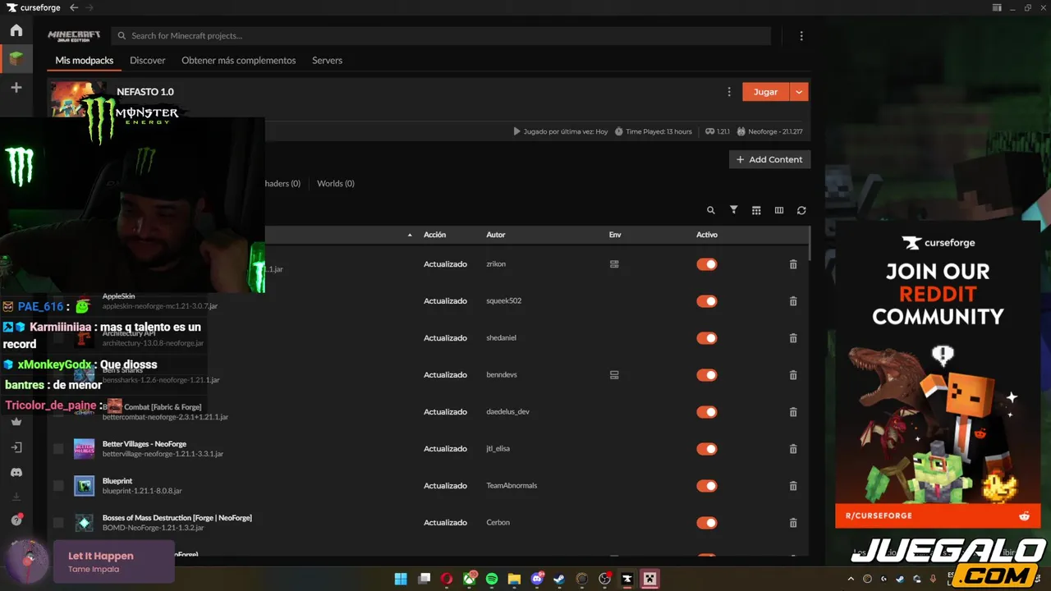Click the login arrow icon in sidebar
The image size is (1051, 591).
16,447
